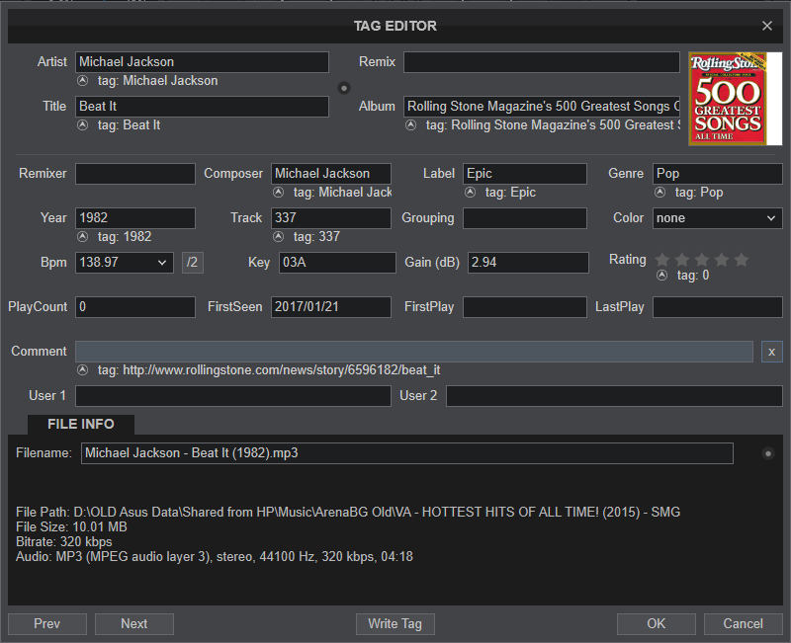
Task: Click the empty LastPlay field
Action: [x=718, y=307]
